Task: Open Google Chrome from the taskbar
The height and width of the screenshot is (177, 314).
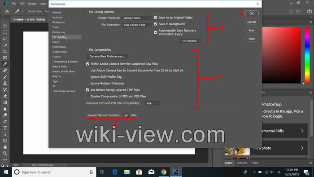Action: coord(164,172)
